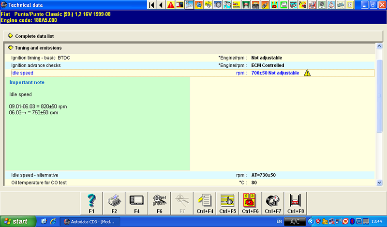Viewport: 387px width, 227px height.
Task: Click the Autodata CD3 taskbar button
Action: point(90,221)
